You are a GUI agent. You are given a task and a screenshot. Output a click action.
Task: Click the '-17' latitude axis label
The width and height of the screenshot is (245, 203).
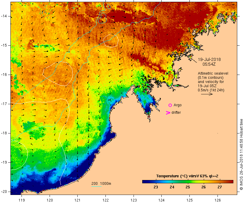click(x=4, y=104)
